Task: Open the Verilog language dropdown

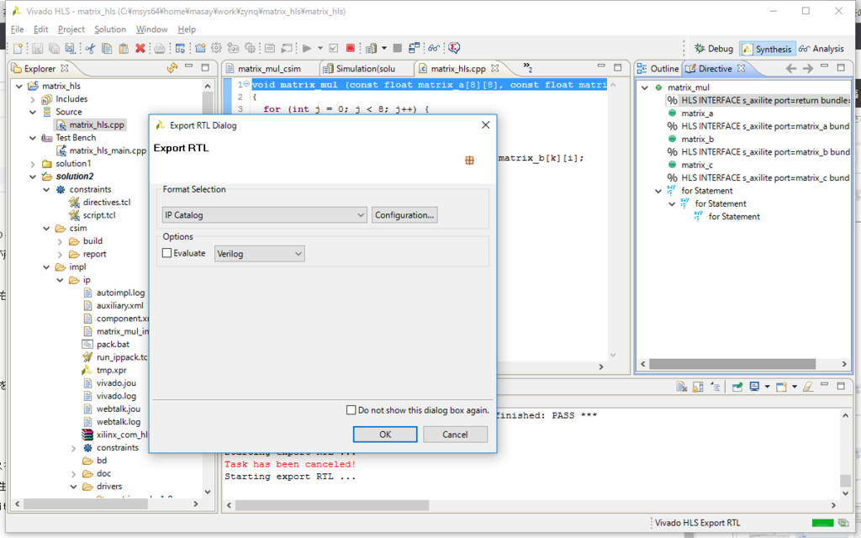Action: [259, 254]
